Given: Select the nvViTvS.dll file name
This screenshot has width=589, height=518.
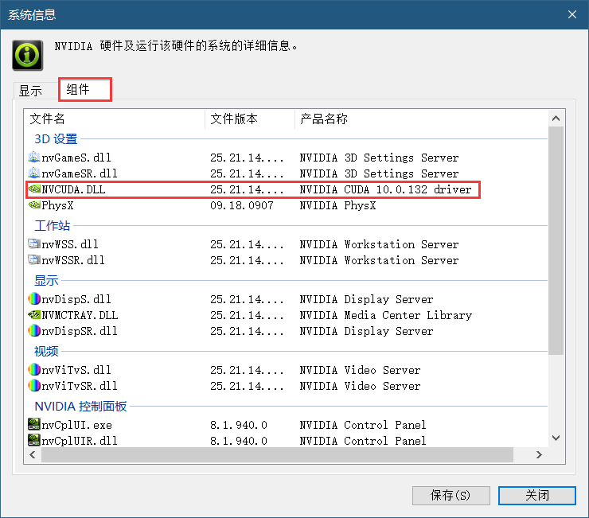Looking at the screenshot, I should pyautogui.click(x=76, y=370).
